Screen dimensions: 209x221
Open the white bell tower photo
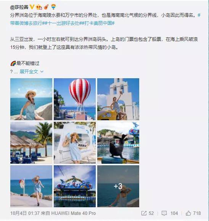118,99
